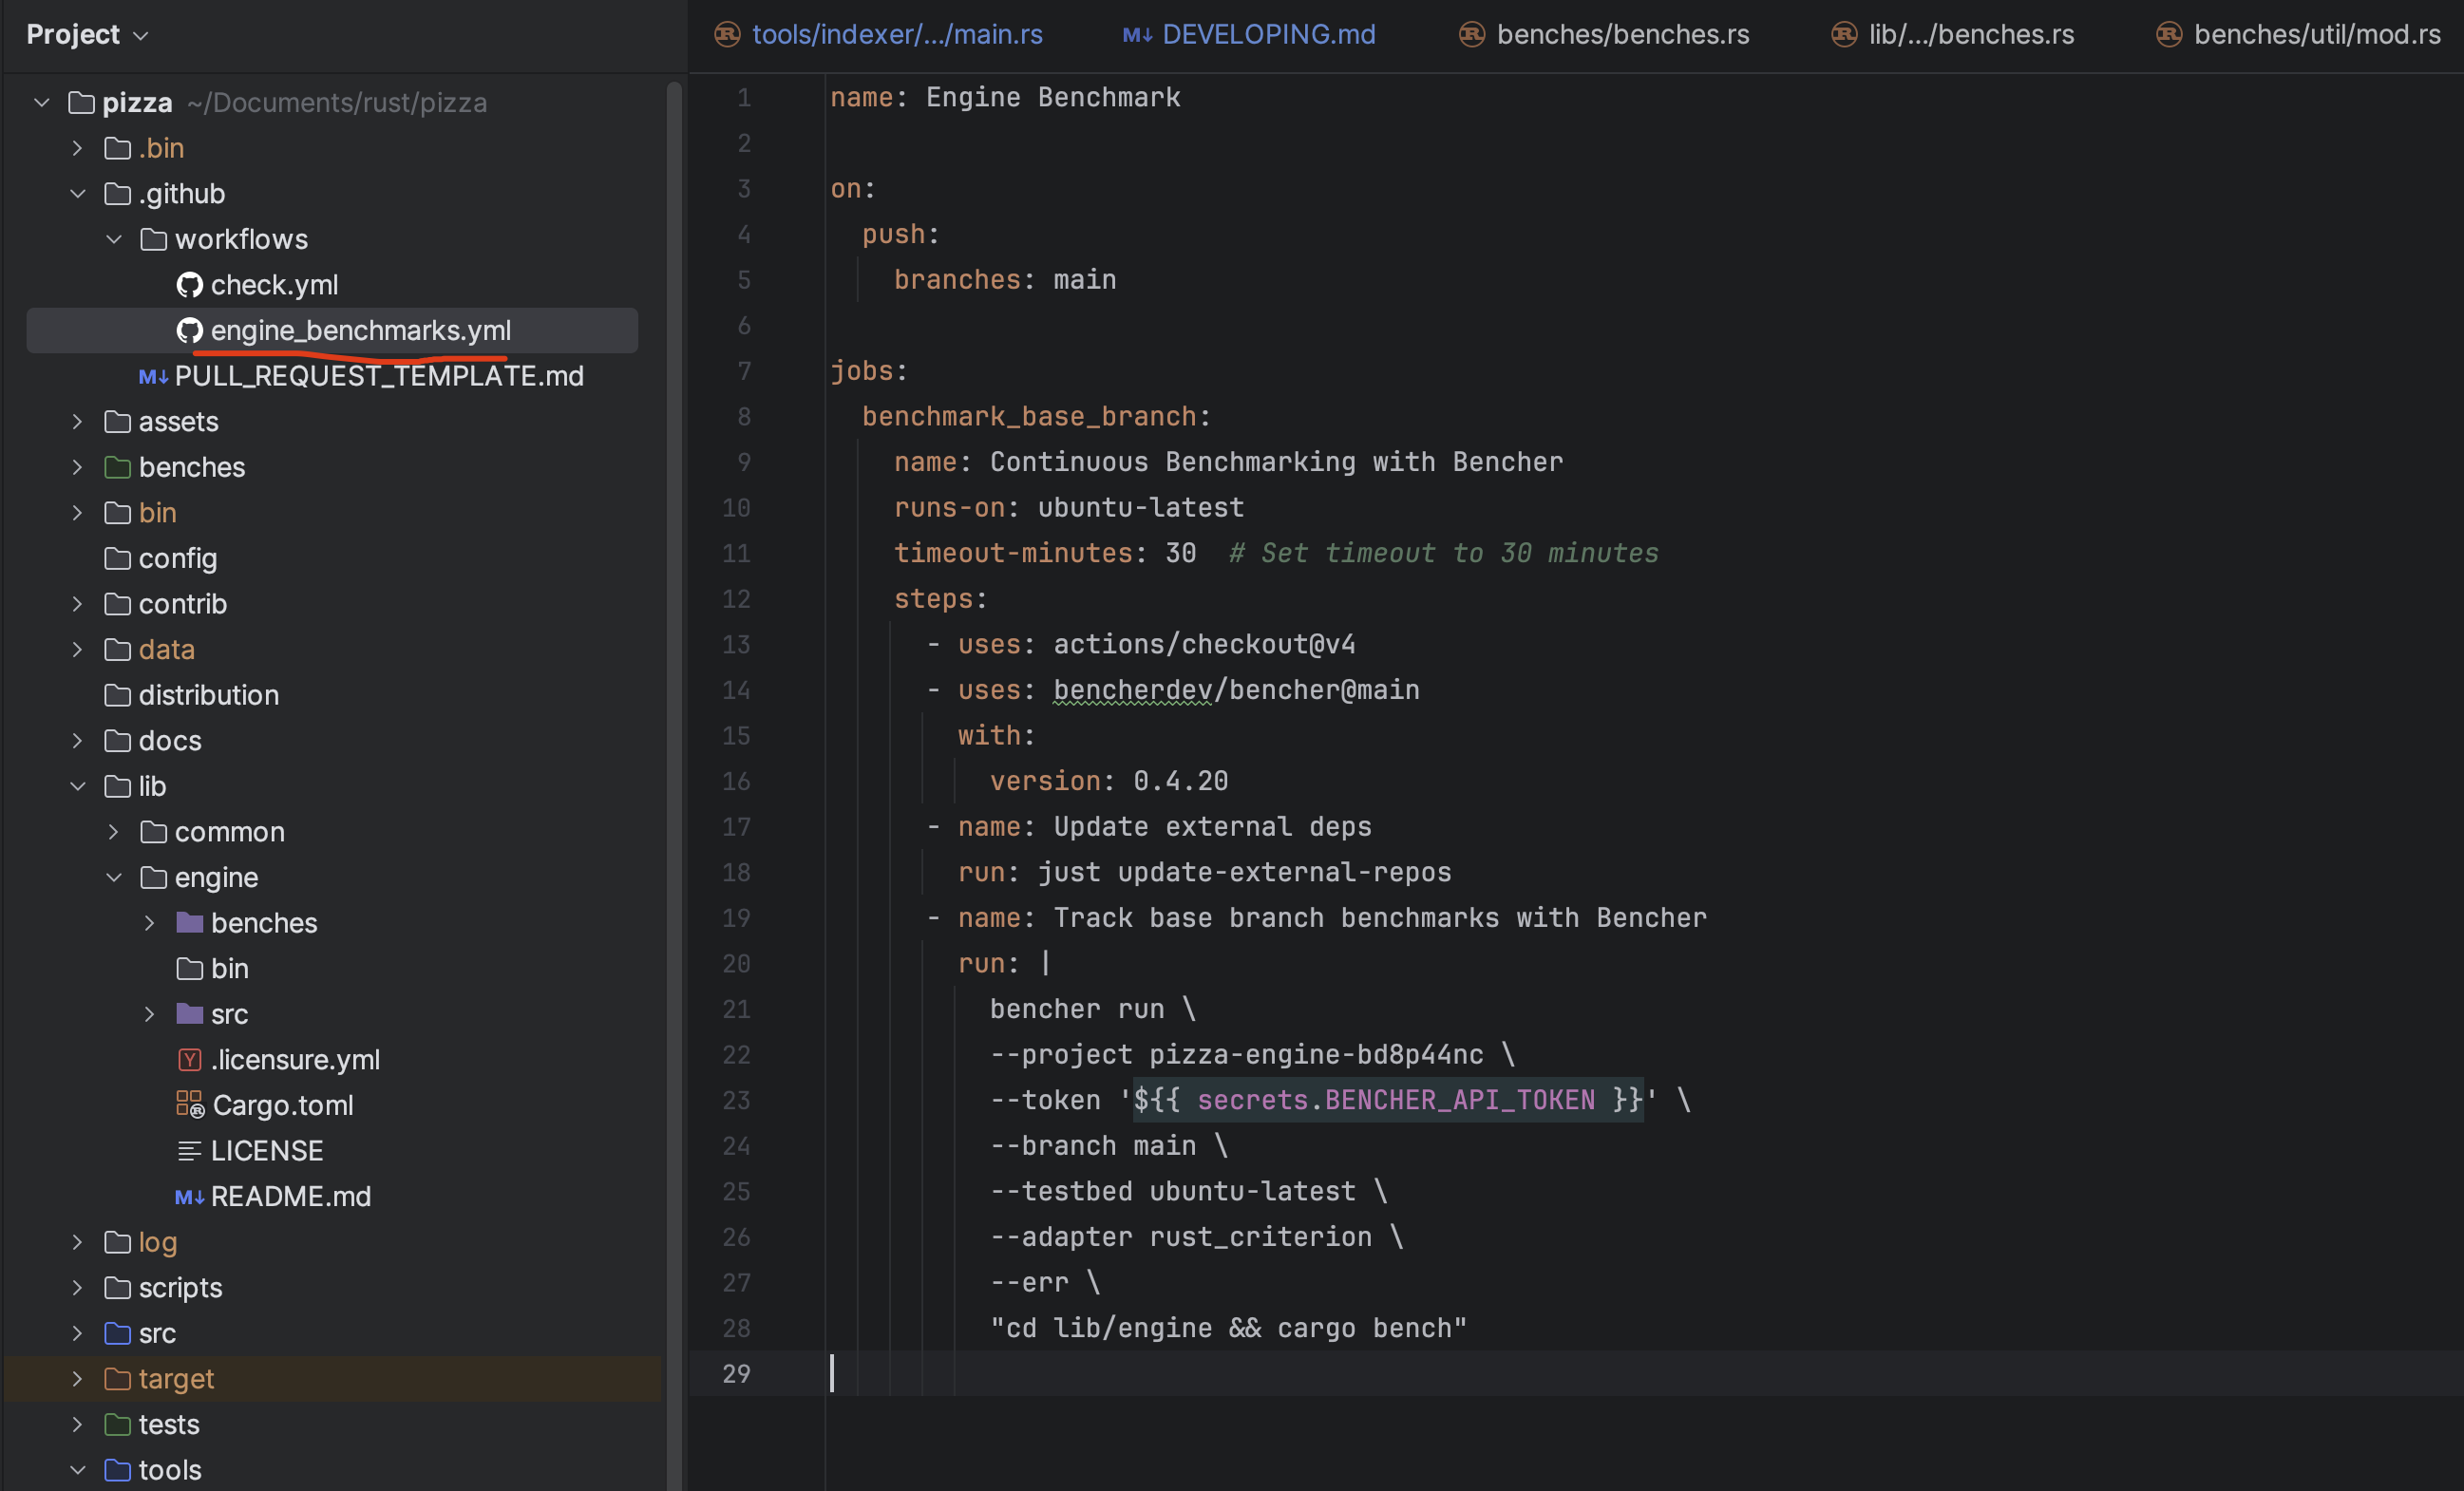Screen dimensions: 2464x1491
Task: Click the purple src folder icon under engine
Action: [189, 1014]
